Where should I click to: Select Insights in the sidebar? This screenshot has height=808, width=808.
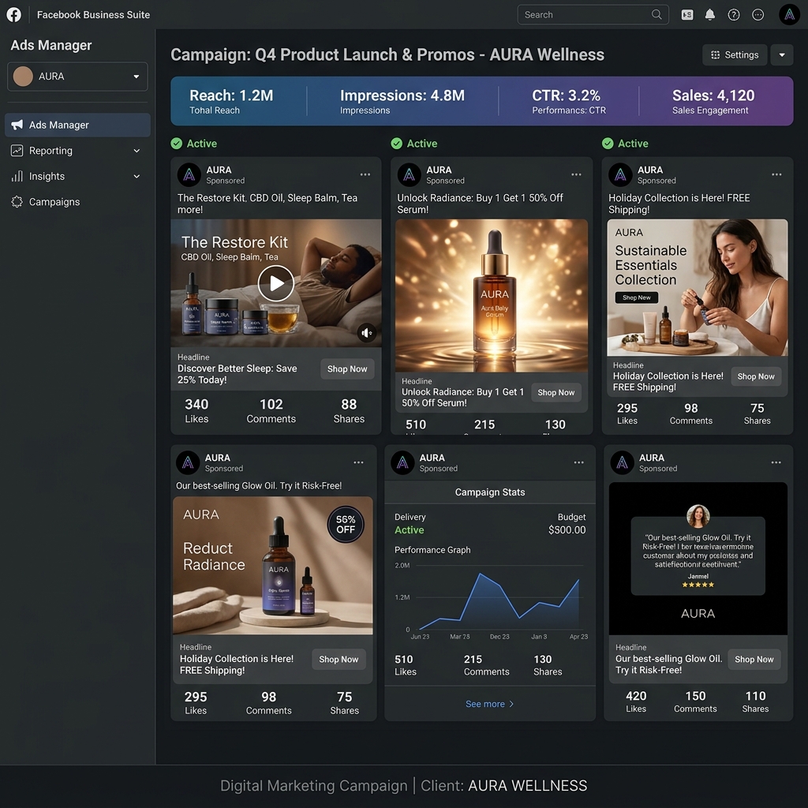[77, 176]
